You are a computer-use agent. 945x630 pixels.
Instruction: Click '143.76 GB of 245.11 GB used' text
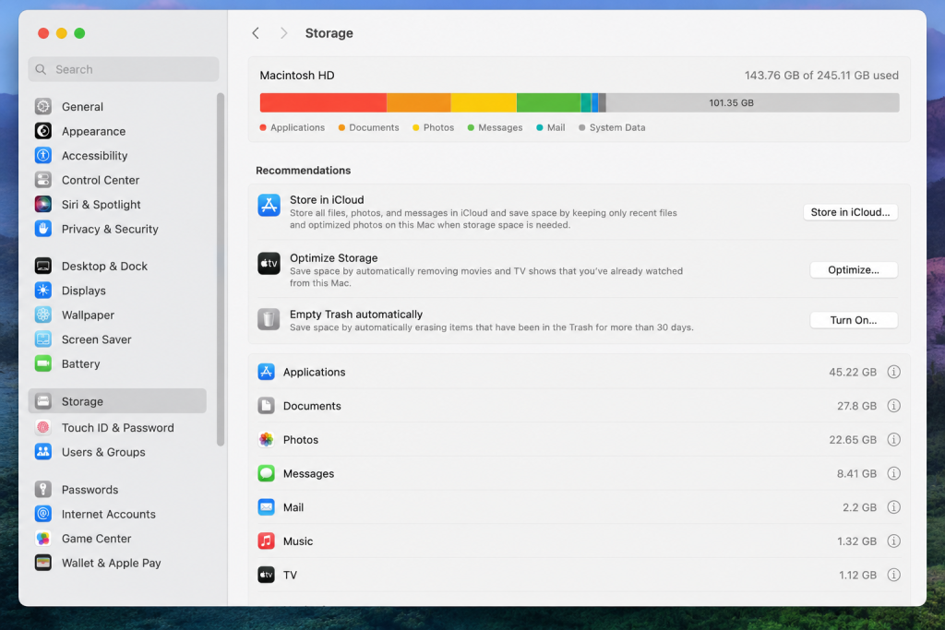pyautogui.click(x=821, y=76)
